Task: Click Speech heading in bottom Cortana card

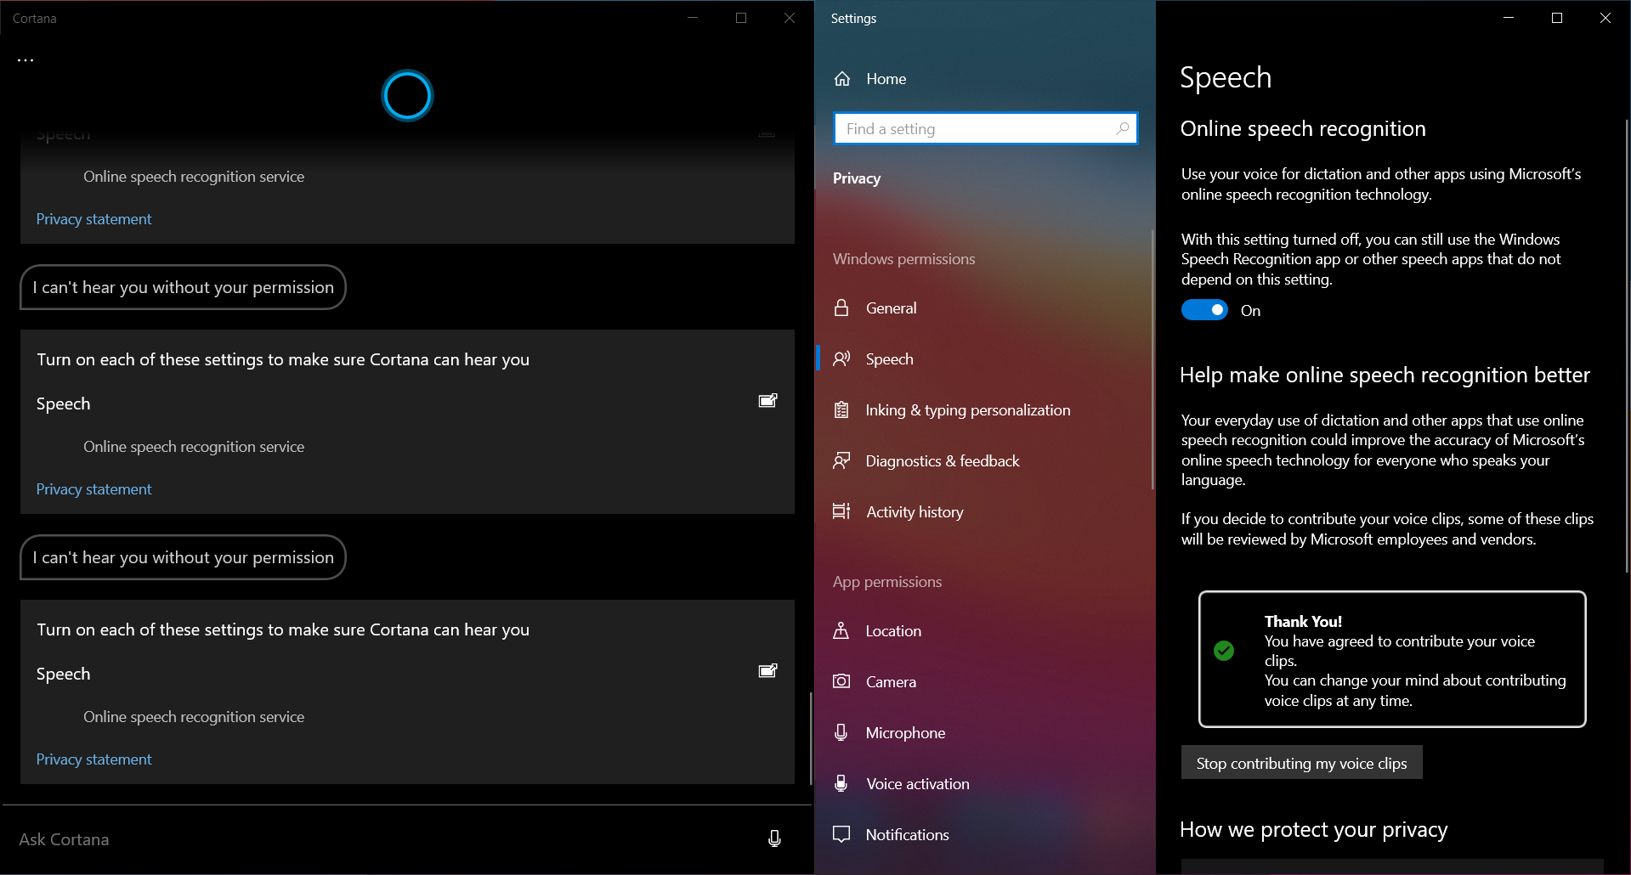Action: (63, 674)
